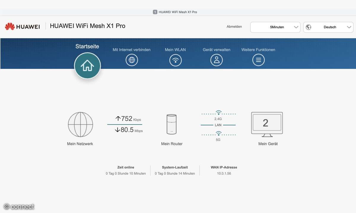Click the 80.5 Mbps download speed
Viewport: 356px width, 213px height.
[x=129, y=130]
